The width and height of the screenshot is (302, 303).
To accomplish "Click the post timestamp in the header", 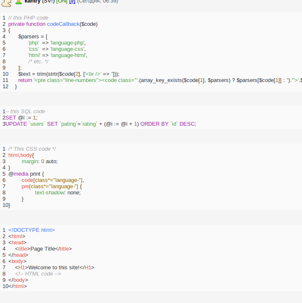I will (x=97, y=2).
